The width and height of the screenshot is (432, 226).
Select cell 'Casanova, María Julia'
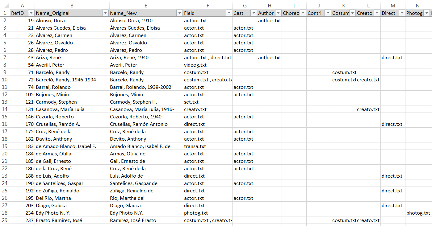point(72,109)
